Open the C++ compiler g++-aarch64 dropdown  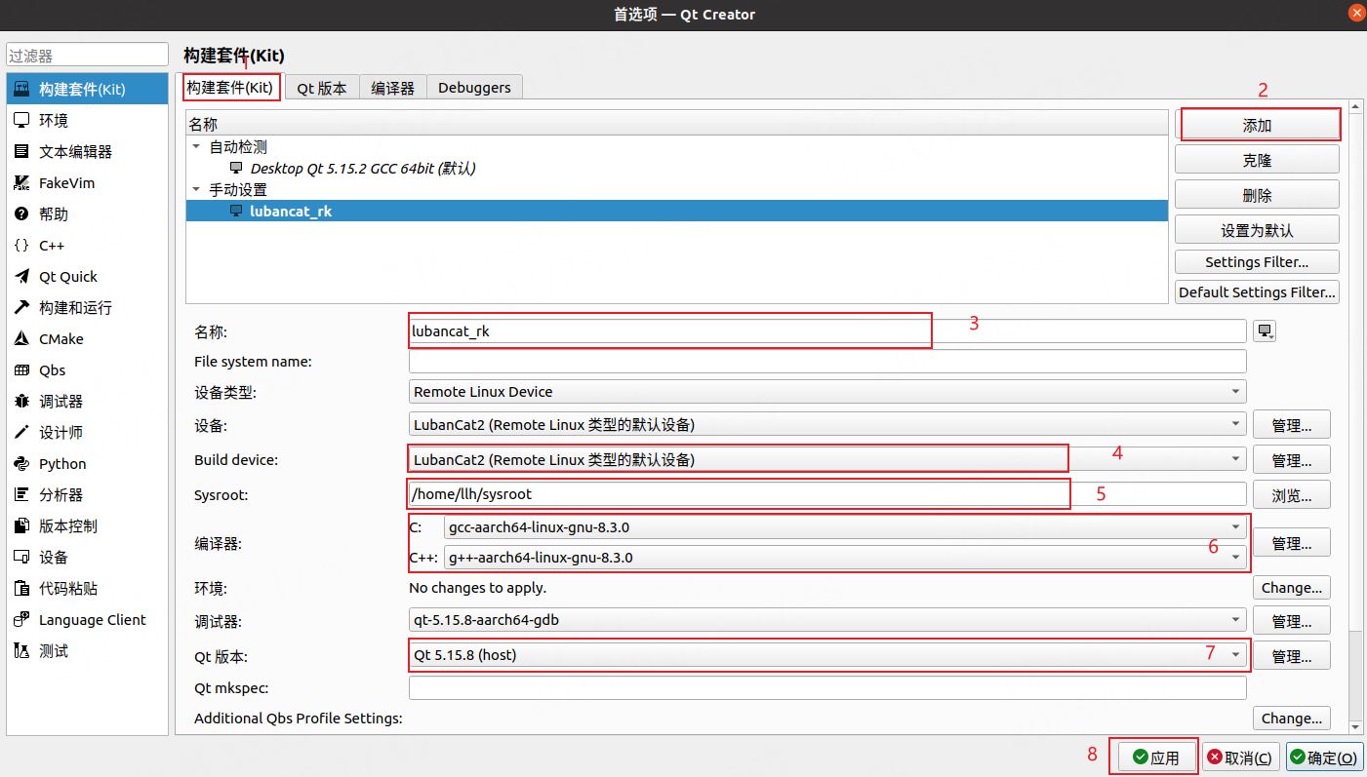pos(845,558)
